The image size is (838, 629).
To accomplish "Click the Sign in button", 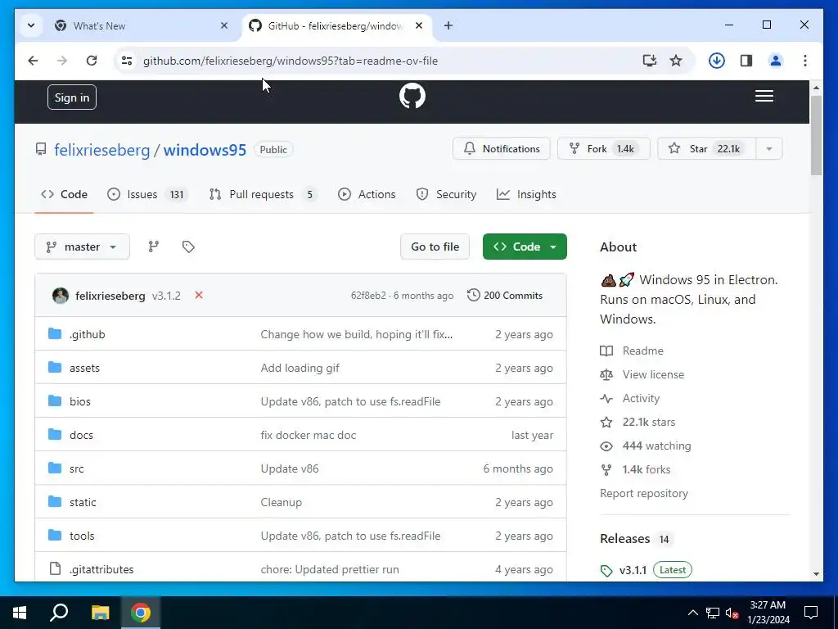I will (72, 97).
